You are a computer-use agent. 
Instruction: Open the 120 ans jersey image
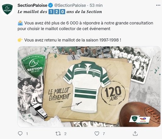pos(89,87)
